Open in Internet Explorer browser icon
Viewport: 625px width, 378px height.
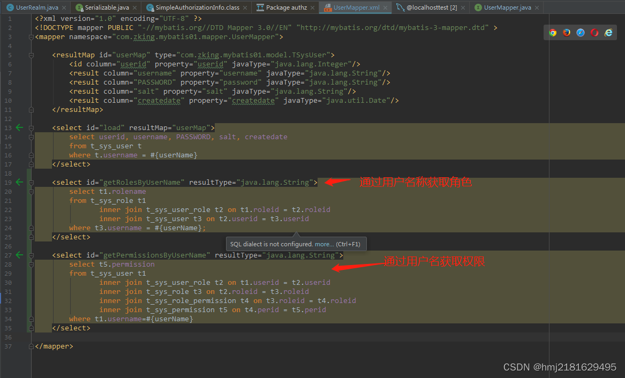608,33
